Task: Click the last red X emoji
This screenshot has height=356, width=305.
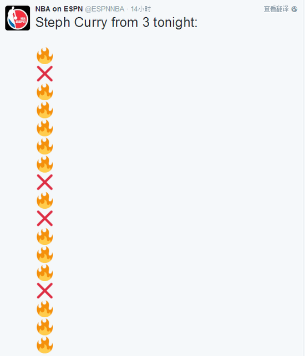Action: coord(45,291)
